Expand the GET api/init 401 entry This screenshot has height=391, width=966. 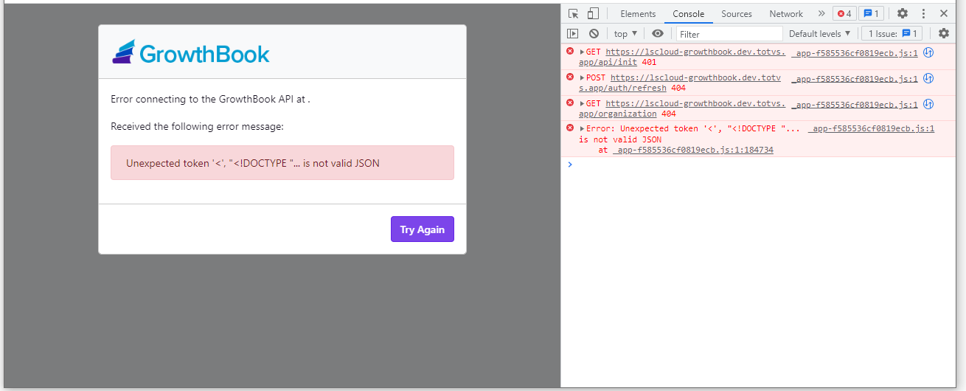tap(582, 52)
